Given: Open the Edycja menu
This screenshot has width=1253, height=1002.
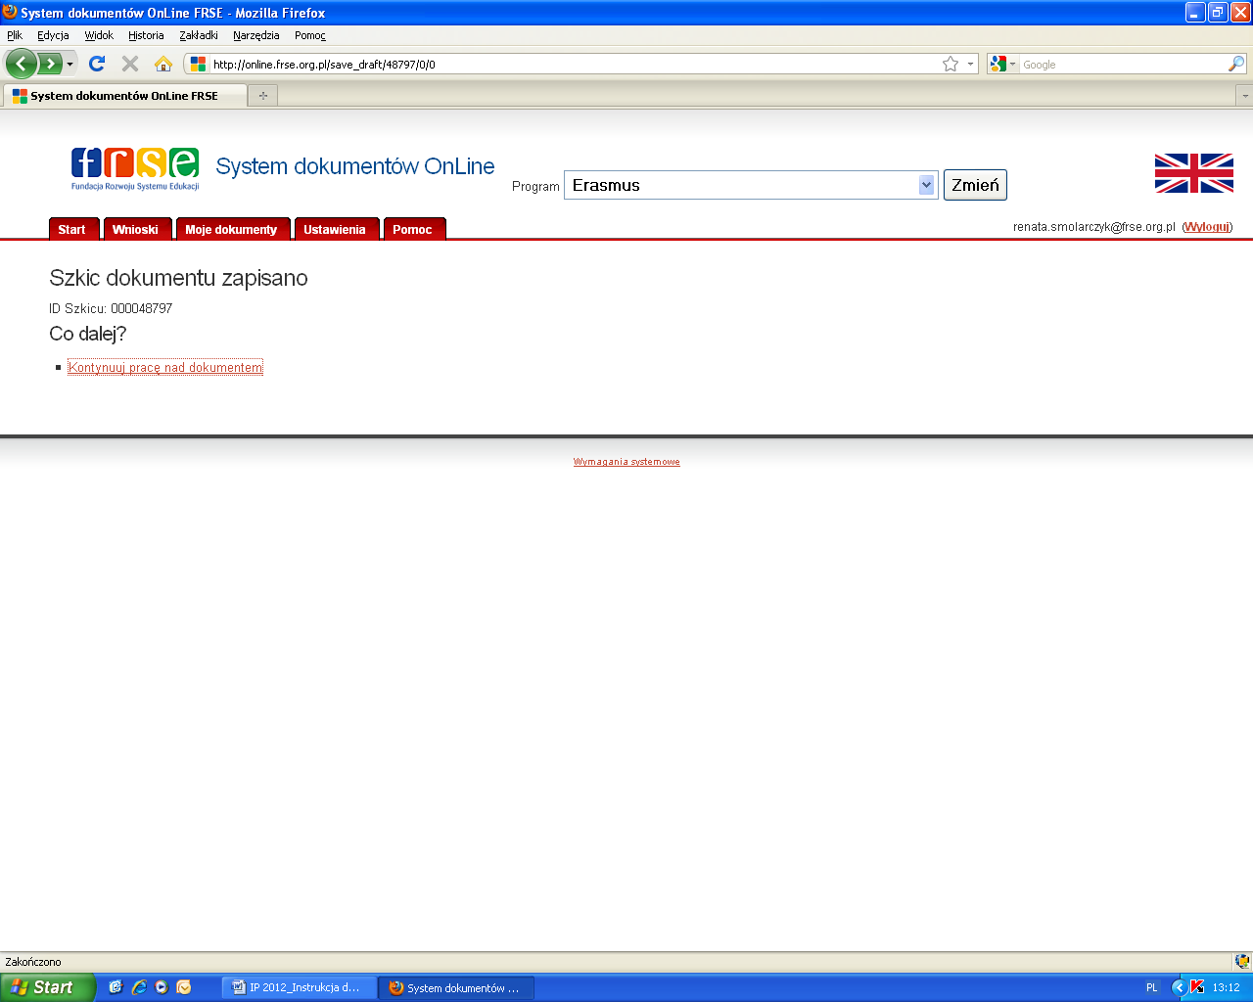Looking at the screenshot, I should [53, 35].
